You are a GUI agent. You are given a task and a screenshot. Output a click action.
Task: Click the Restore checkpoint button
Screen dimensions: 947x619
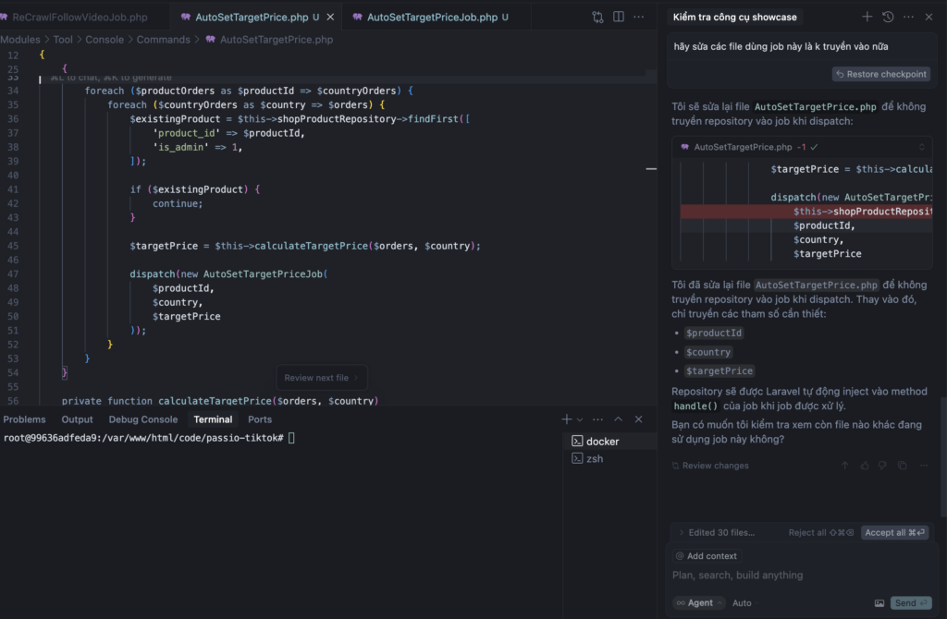point(881,74)
